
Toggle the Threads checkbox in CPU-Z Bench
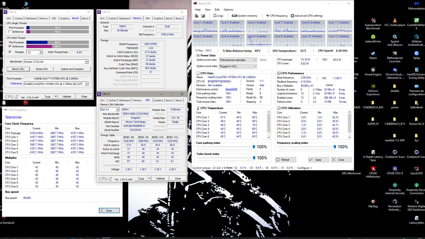[10, 52]
